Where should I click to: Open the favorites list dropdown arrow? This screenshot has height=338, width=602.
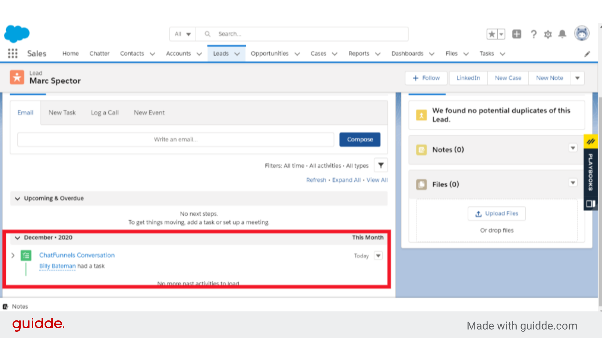(x=501, y=34)
